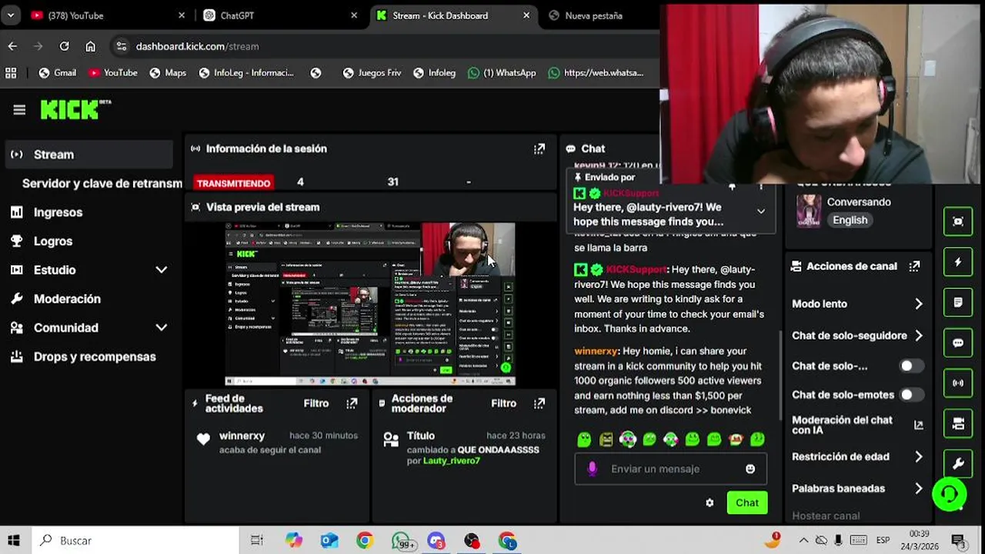Click the chat bubble icon in right sidebar
The image size is (985, 554).
958,343
